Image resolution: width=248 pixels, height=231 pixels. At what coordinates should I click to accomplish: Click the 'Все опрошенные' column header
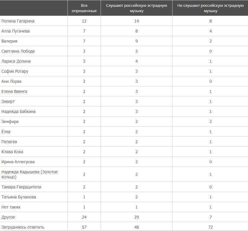[x=84, y=8]
